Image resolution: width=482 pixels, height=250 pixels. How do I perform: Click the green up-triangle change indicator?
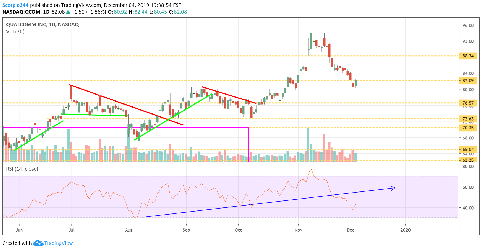click(x=68, y=12)
